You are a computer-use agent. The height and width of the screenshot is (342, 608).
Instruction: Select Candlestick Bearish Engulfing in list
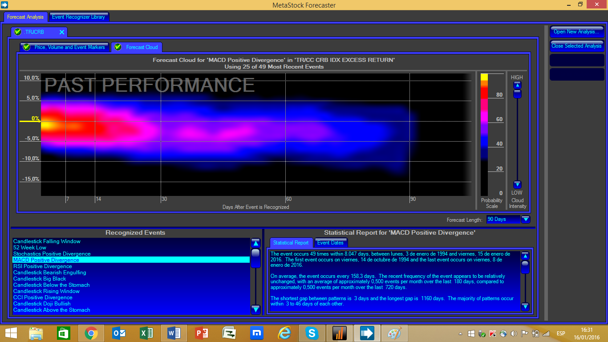point(50,273)
